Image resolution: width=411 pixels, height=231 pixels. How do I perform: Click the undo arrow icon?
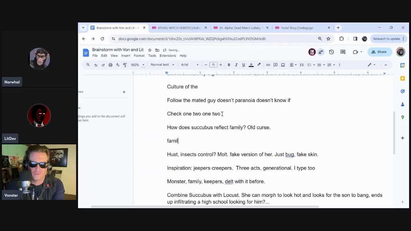[x=96, y=65]
